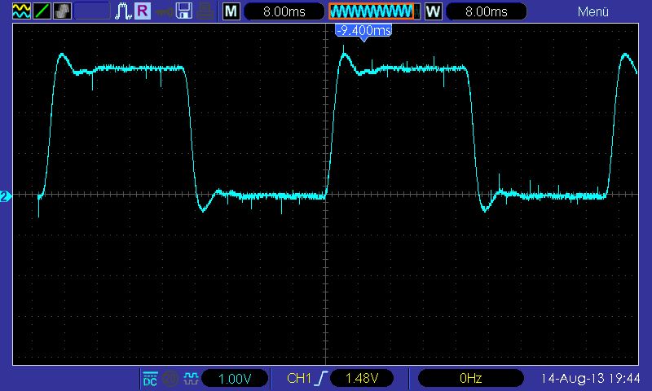The height and width of the screenshot is (391, 652).
Task: Toggle the magenta R run status indicator
Action: 142,11
